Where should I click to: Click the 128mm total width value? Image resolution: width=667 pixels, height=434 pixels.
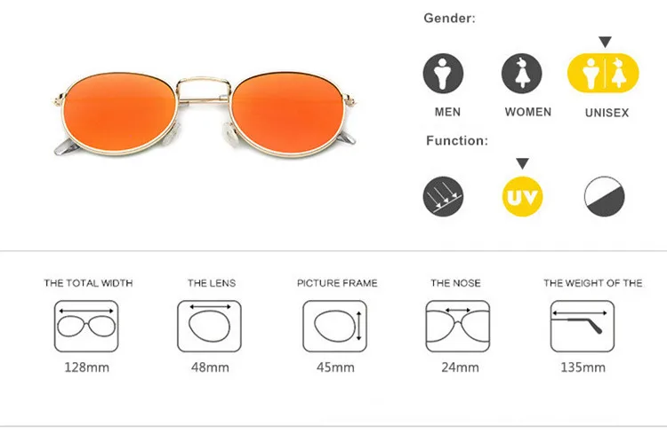click(x=87, y=367)
